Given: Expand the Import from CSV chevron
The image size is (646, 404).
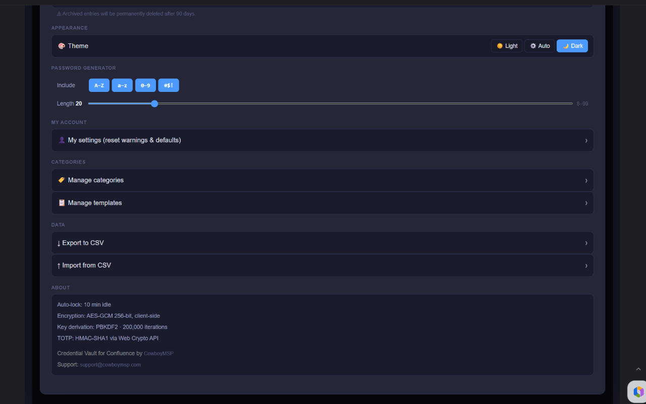Looking at the screenshot, I should pyautogui.click(x=586, y=266).
